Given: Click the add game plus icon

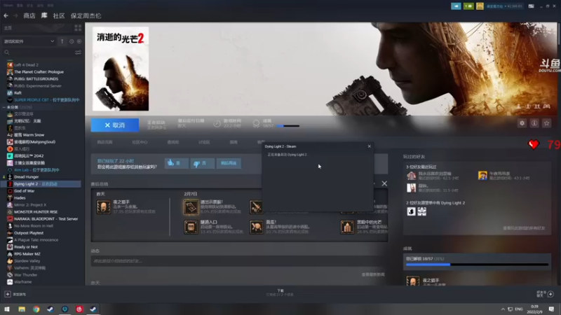Looking at the screenshot, I should (8, 294).
